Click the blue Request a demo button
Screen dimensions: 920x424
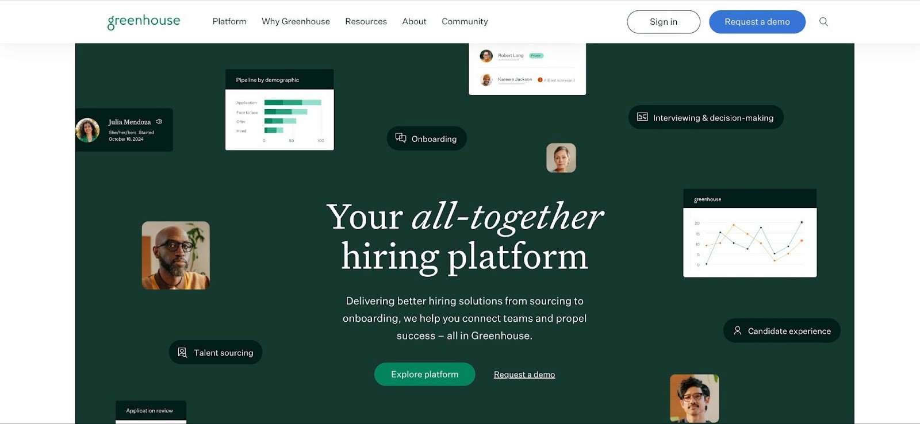(757, 22)
